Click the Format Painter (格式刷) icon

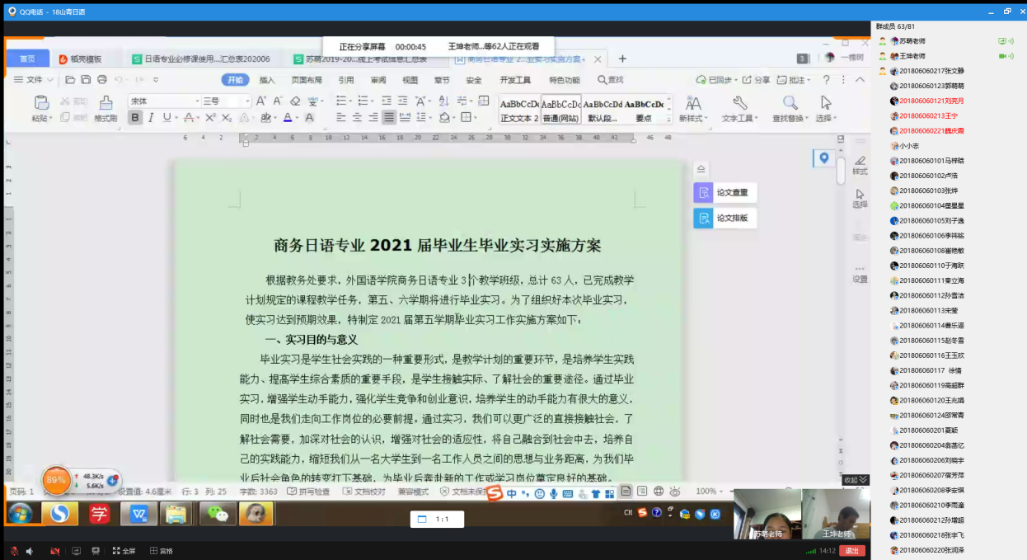point(106,103)
